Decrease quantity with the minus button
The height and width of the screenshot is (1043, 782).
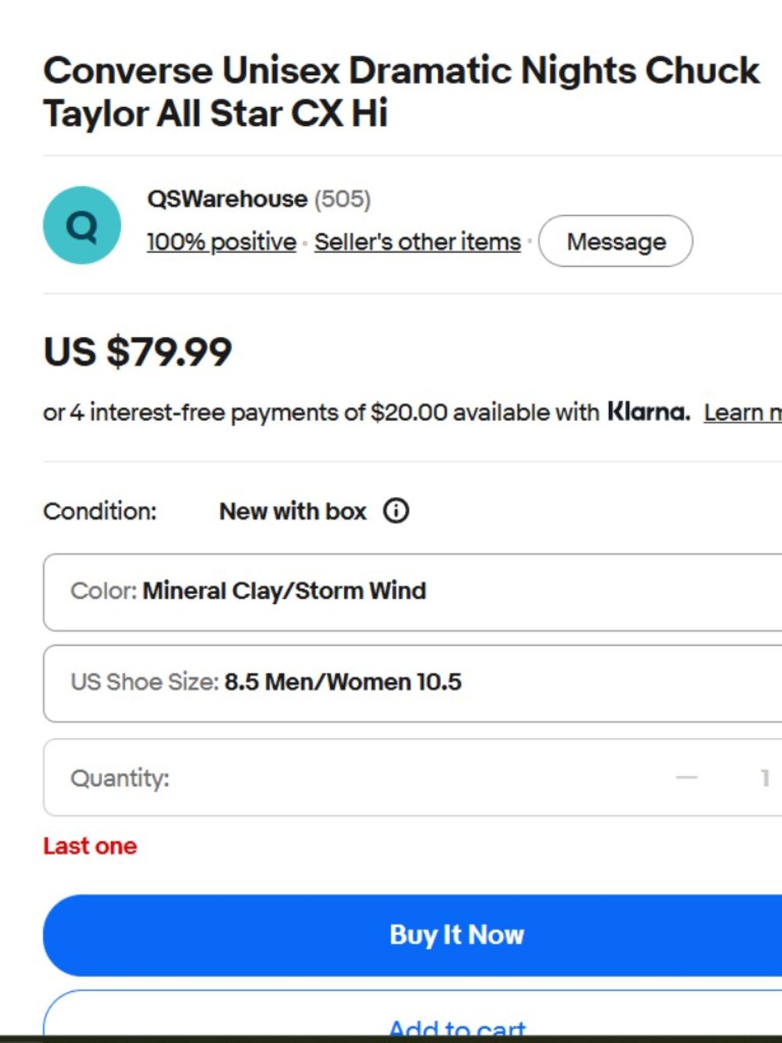(x=687, y=778)
